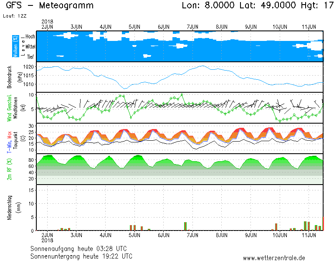Click the "40" humidity axis value
This screenshot has width=334, height=261.
tap(31, 172)
